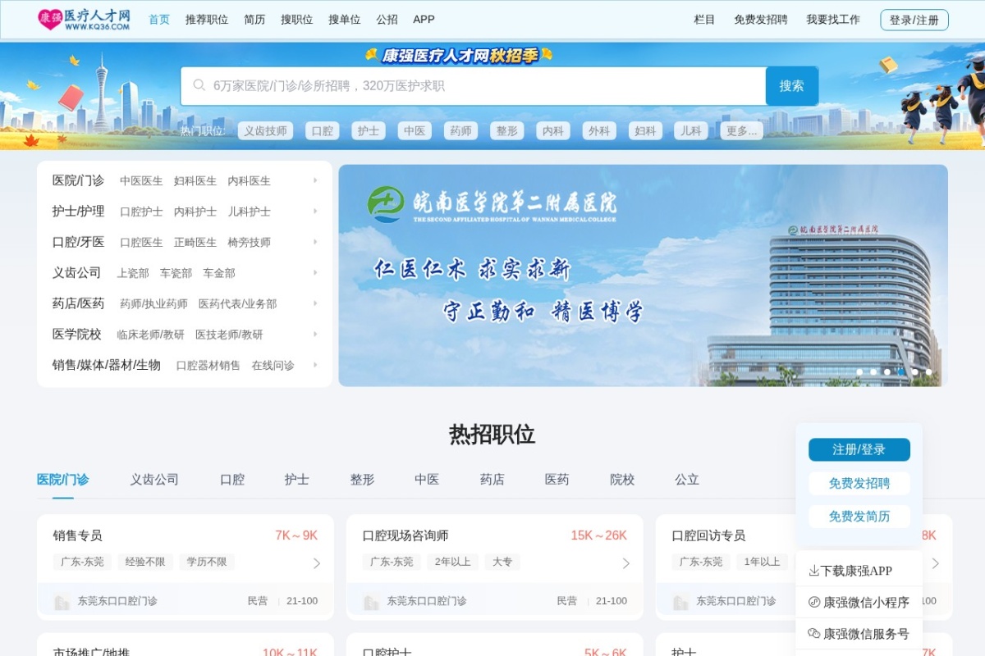Show more hot positions with 更多...
985x656 pixels.
(x=742, y=130)
